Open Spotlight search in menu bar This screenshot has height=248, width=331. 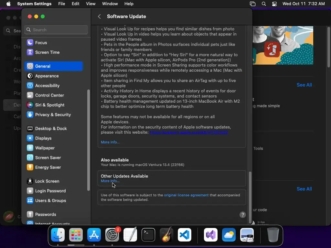coord(264,4)
